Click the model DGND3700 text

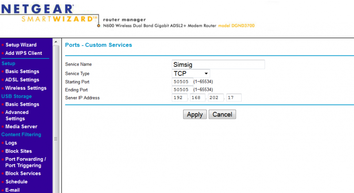[x=236, y=26]
